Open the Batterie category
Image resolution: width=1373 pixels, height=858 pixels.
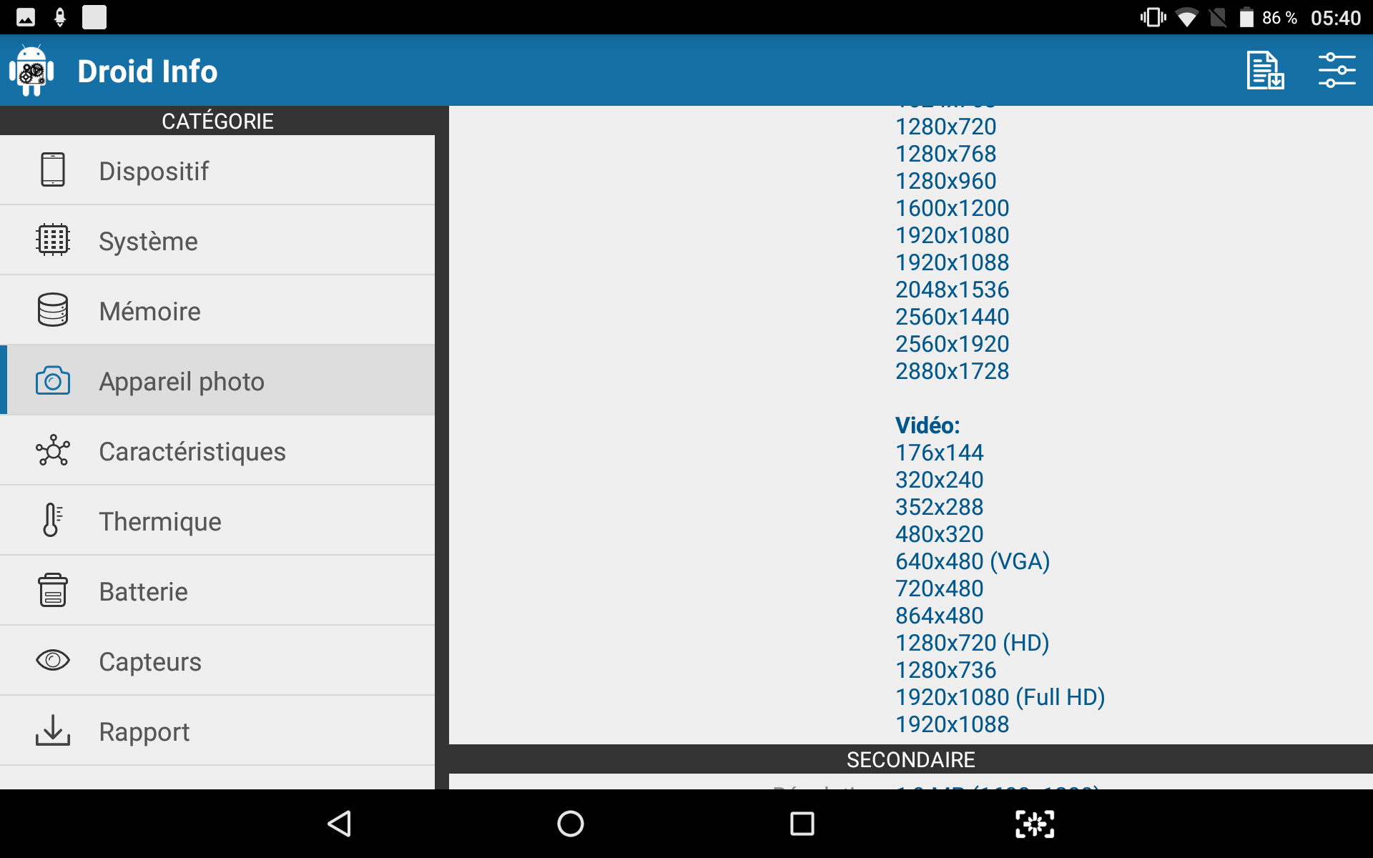pos(143,592)
